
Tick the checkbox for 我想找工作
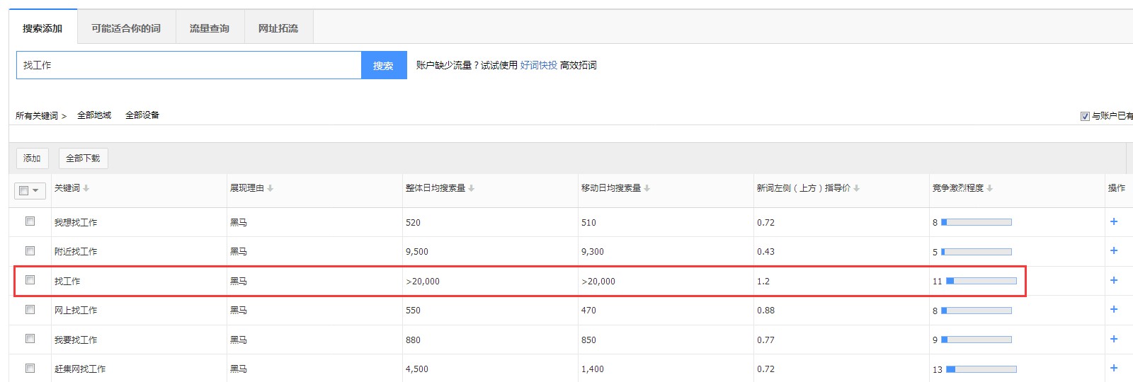tap(30, 221)
